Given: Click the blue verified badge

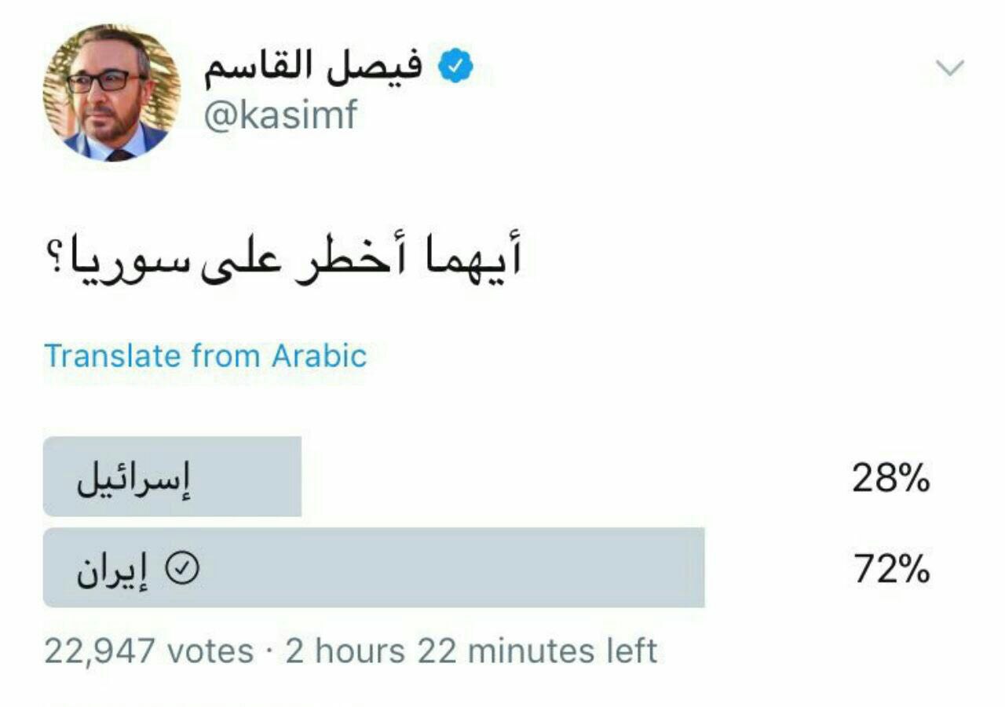Looking at the screenshot, I should (x=455, y=67).
